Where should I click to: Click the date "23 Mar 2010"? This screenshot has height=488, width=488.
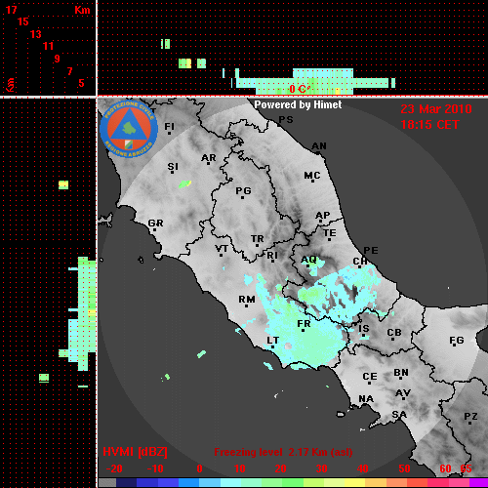[x=436, y=109]
